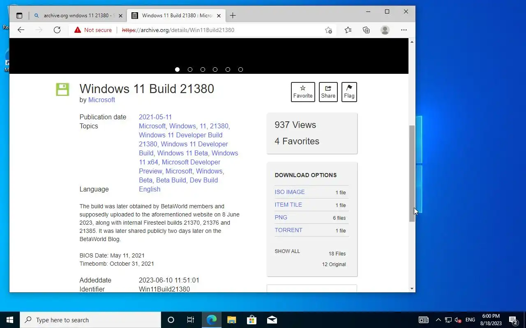Open Task View on the taskbar
The image size is (526, 328).
click(191, 320)
